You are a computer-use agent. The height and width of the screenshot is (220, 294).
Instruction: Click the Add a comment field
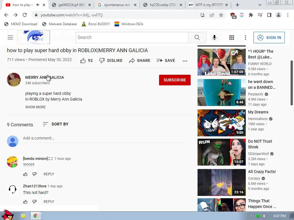tap(105, 138)
